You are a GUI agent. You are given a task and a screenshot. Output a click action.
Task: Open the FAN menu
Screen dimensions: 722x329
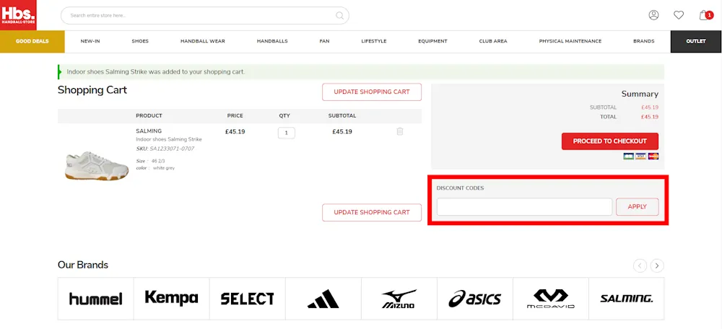(325, 41)
